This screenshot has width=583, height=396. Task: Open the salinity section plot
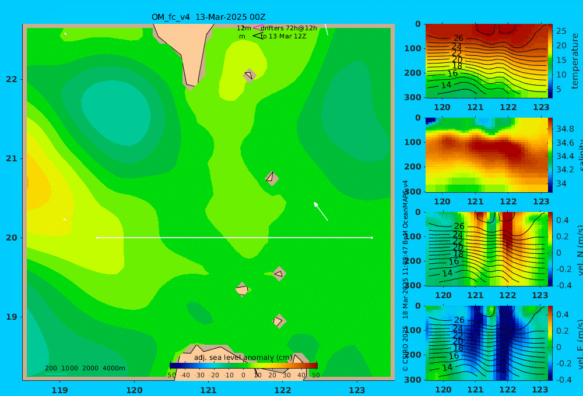point(486,155)
